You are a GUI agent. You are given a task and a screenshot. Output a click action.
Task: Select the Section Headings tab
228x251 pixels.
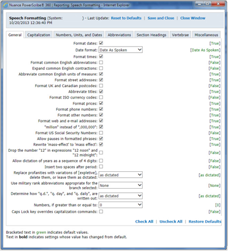point(151,35)
